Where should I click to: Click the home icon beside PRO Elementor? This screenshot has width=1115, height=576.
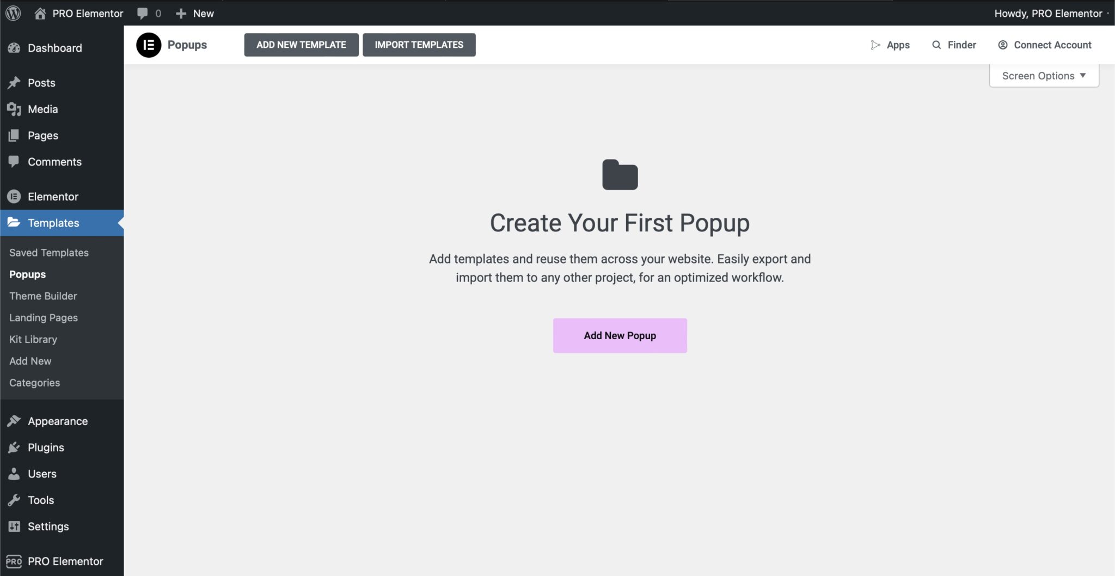pyautogui.click(x=40, y=13)
